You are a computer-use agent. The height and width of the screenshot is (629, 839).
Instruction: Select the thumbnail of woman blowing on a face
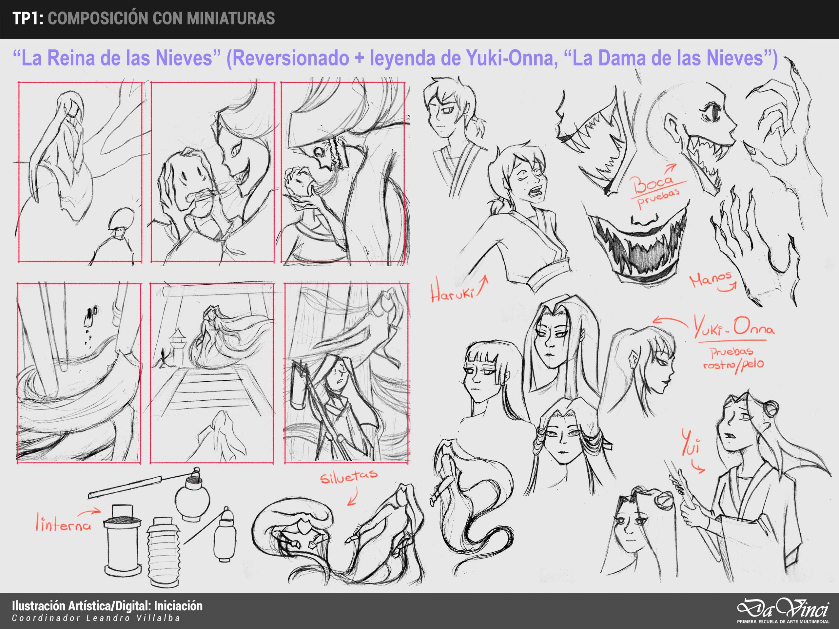pos(212,172)
